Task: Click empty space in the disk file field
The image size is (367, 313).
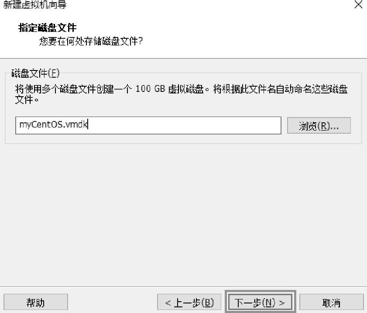Action: click(x=185, y=125)
